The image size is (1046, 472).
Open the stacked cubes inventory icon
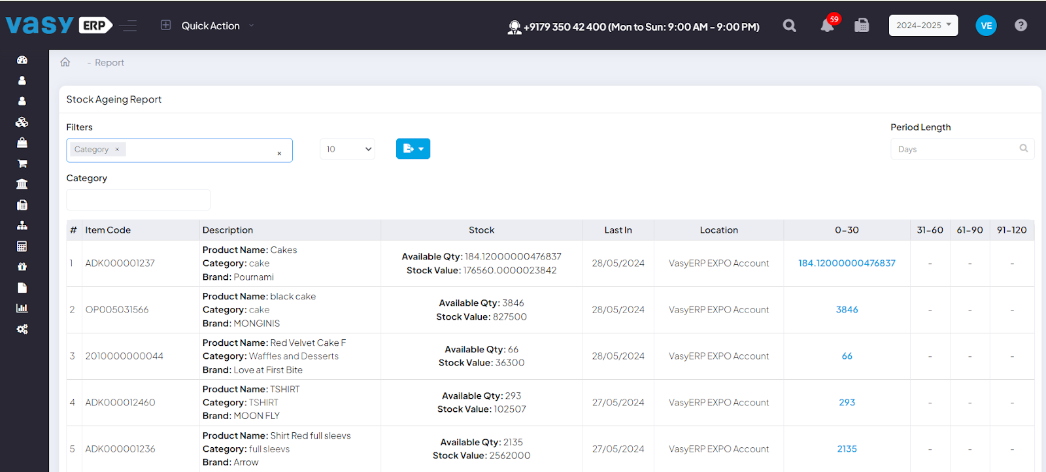[x=22, y=122]
